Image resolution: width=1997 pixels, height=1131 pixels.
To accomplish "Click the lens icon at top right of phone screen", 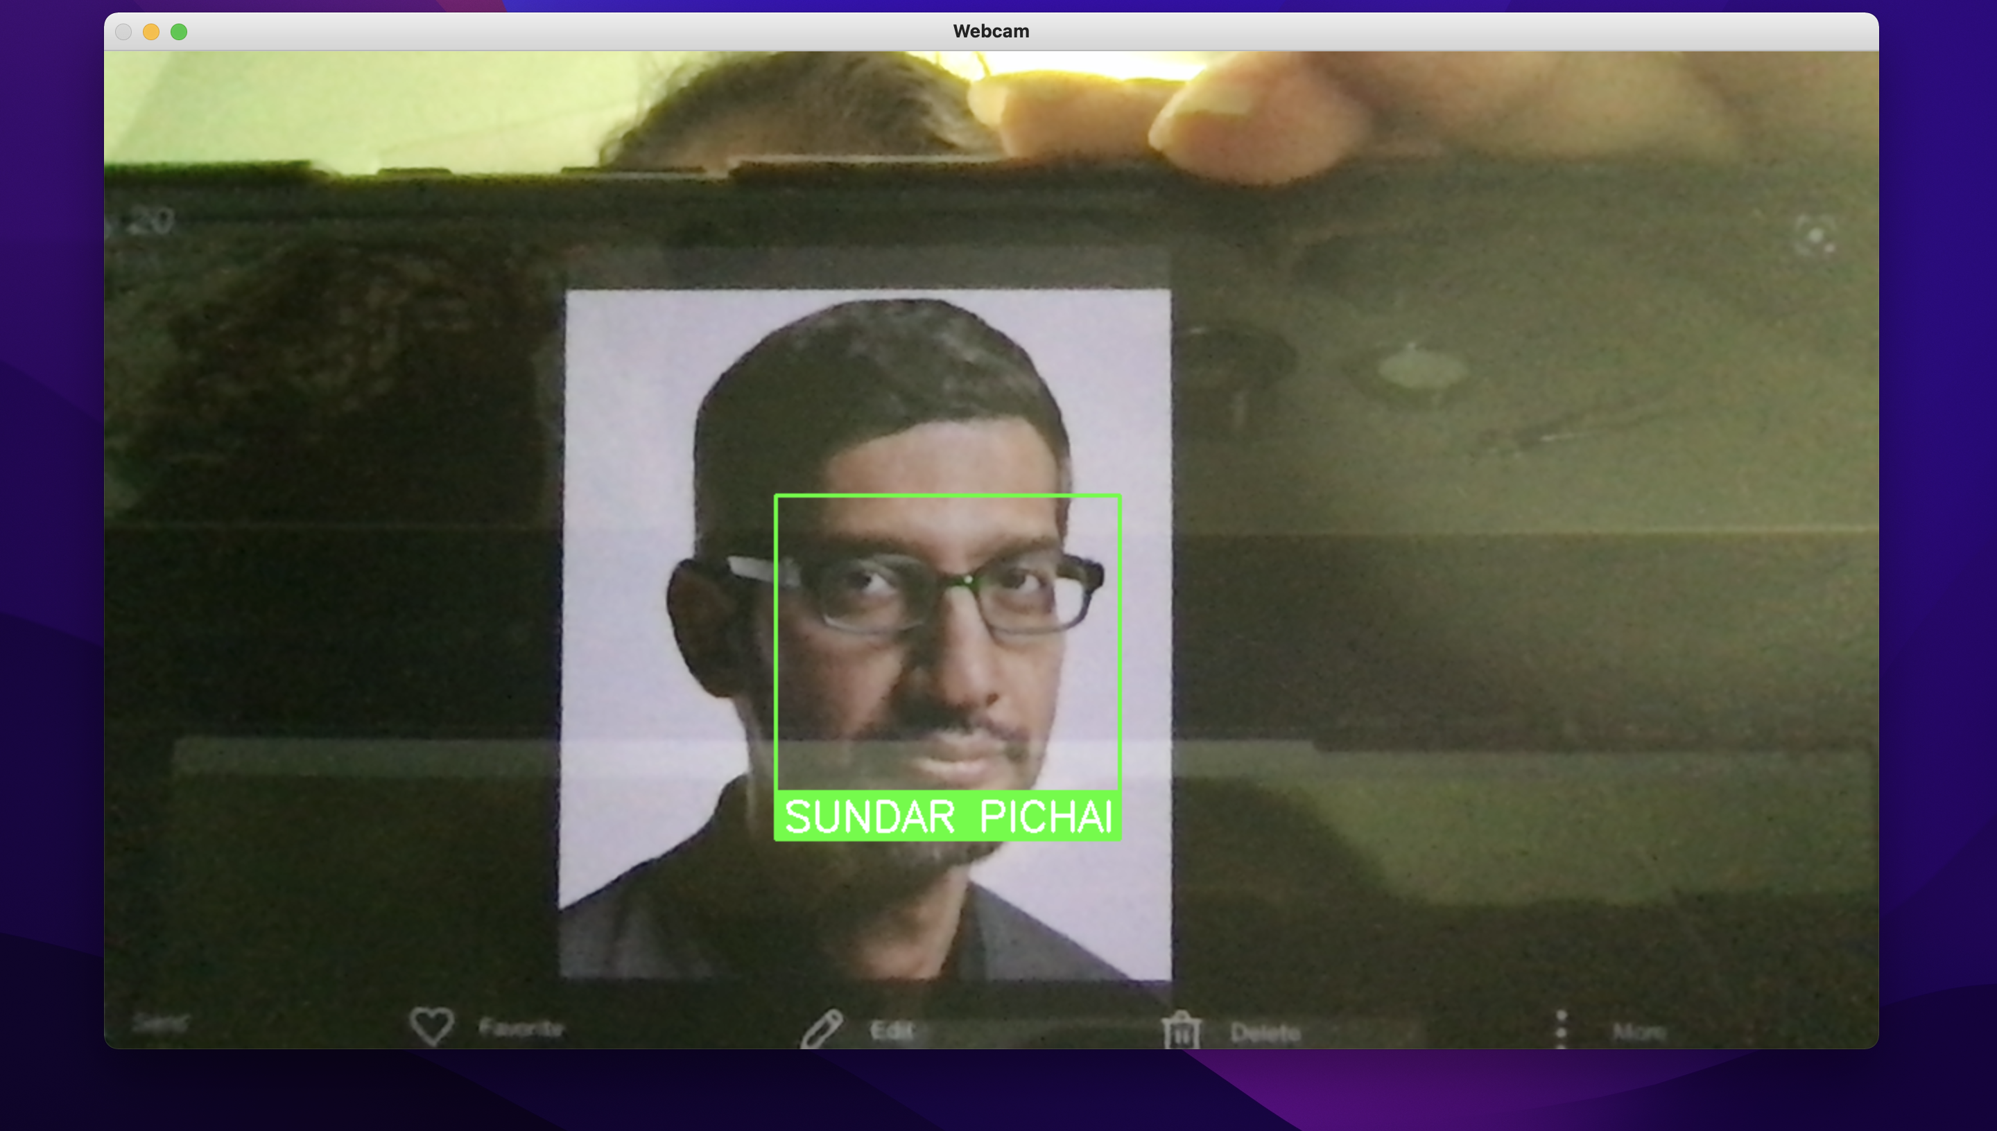I will pyautogui.click(x=1815, y=235).
